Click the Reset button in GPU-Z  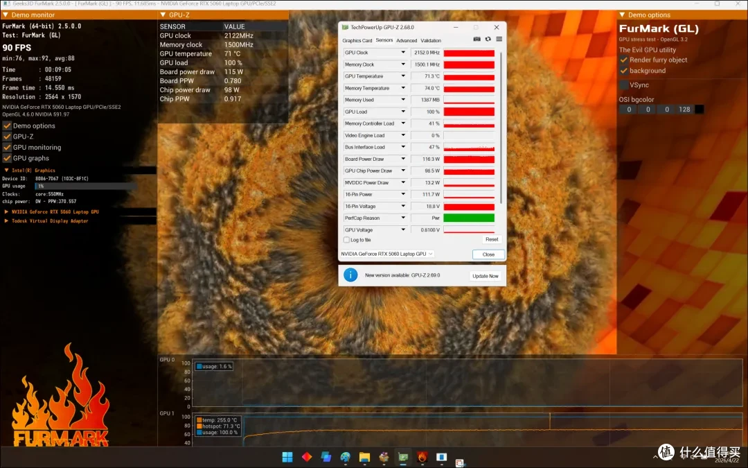491,239
